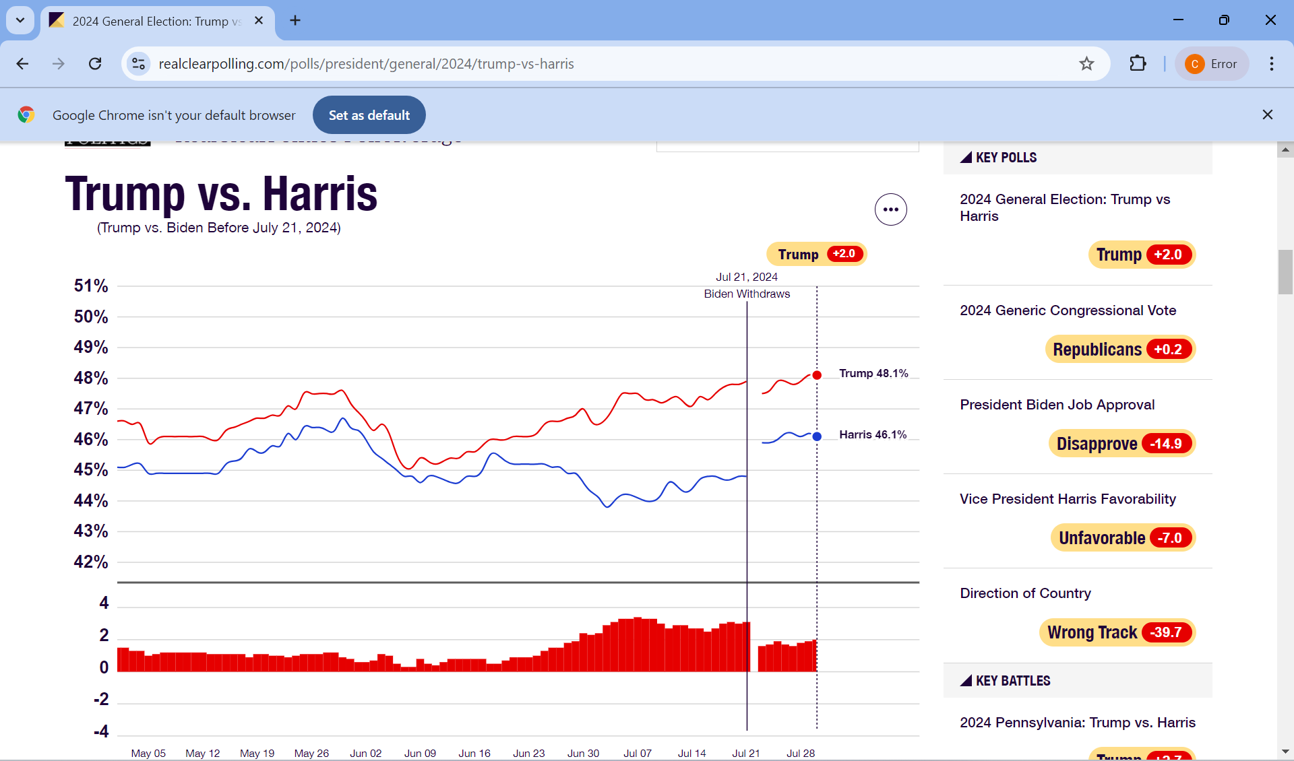Open new tab with plus button
Screen dimensions: 1294x761
(x=295, y=21)
